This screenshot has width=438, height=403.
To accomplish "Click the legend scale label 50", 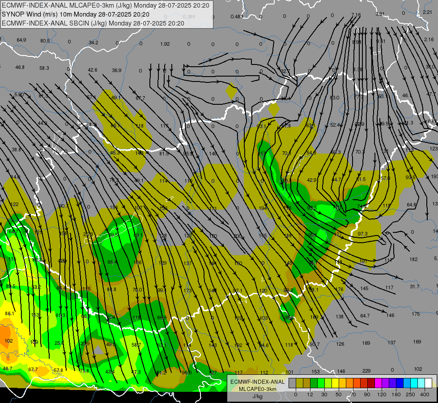I will tap(339, 394).
